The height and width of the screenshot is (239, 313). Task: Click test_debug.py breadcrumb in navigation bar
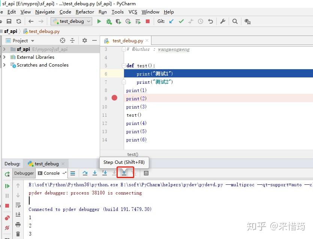[x=42, y=31]
